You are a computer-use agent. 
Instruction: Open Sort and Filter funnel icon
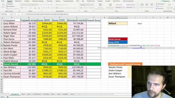click(x=170, y=5)
